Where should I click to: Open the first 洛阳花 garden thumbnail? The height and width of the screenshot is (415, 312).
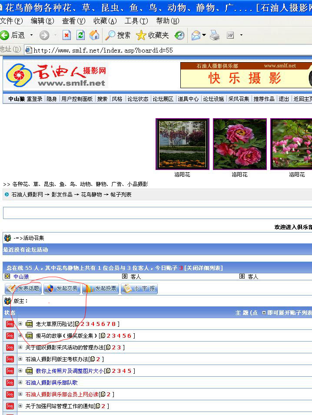183,144
